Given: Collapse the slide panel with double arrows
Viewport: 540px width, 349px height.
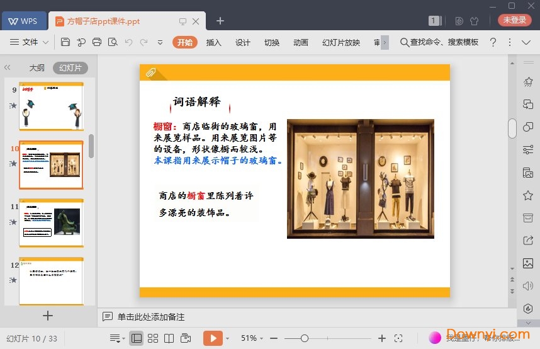Looking at the screenshot, I should coord(7,67).
